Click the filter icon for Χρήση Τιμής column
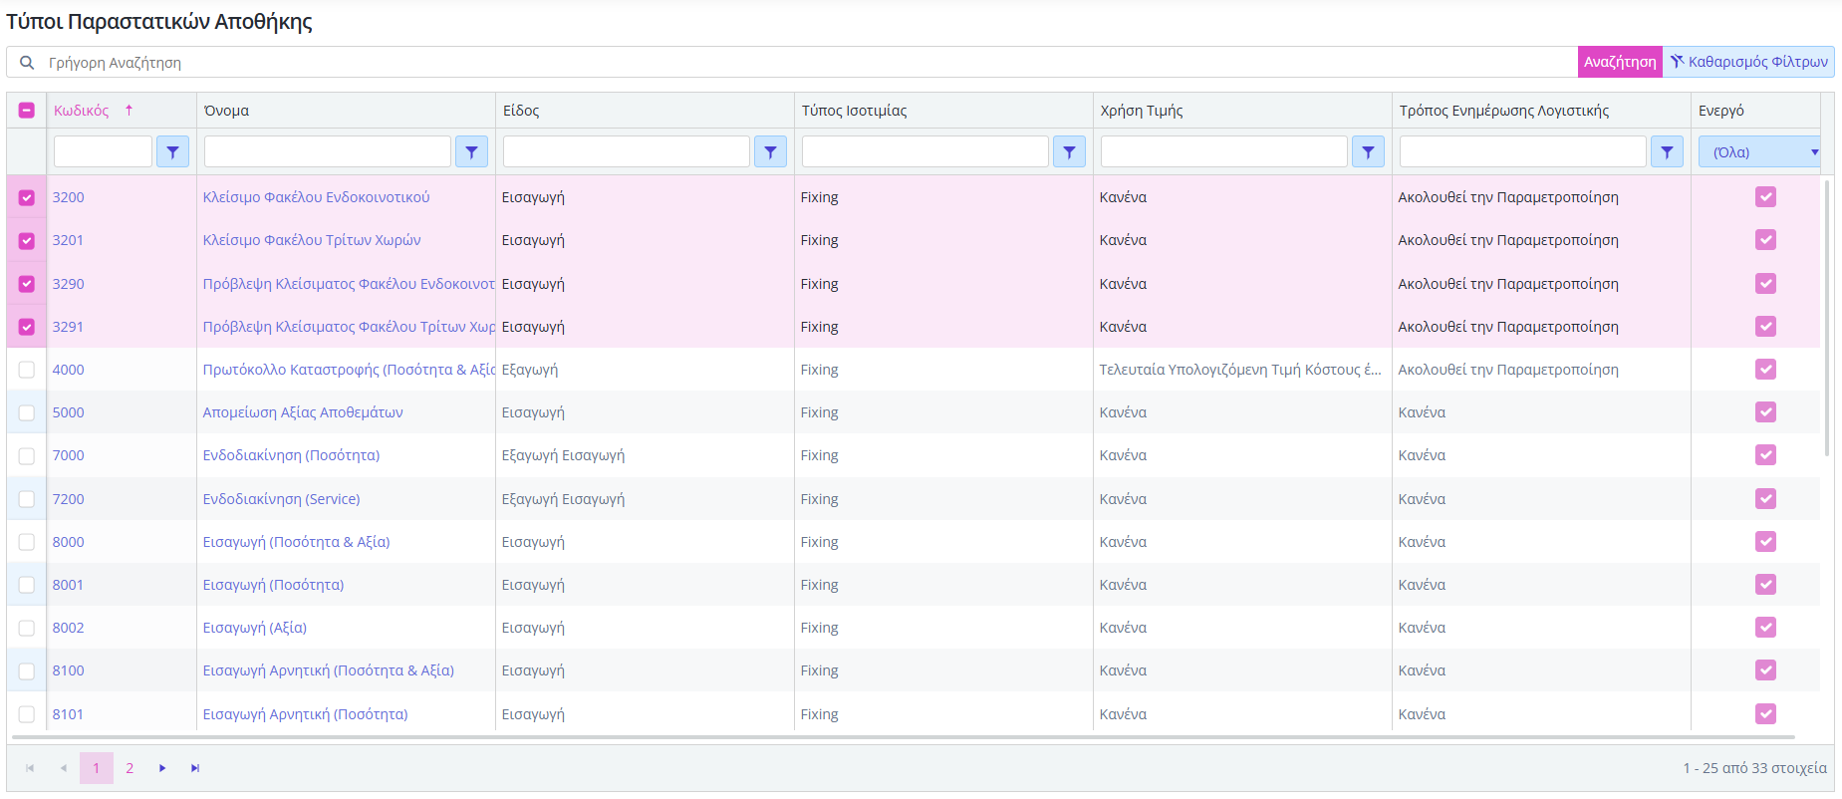 (1368, 152)
